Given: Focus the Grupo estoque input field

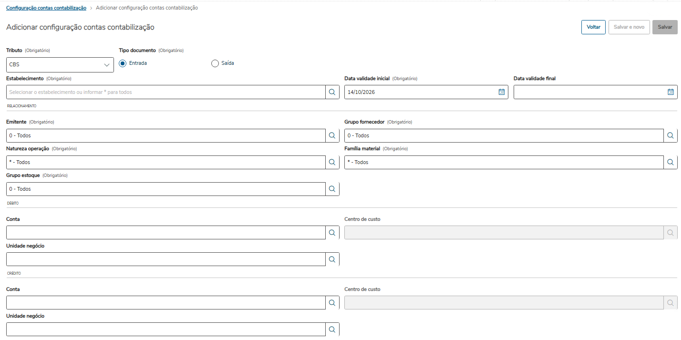Looking at the screenshot, I should tap(166, 189).
